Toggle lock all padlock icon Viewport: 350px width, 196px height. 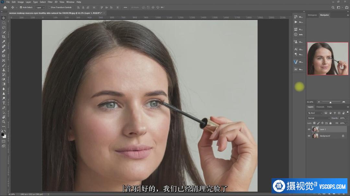(x=331, y=123)
